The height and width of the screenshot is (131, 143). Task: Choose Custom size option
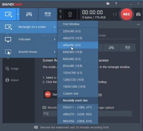[x=78, y=94]
